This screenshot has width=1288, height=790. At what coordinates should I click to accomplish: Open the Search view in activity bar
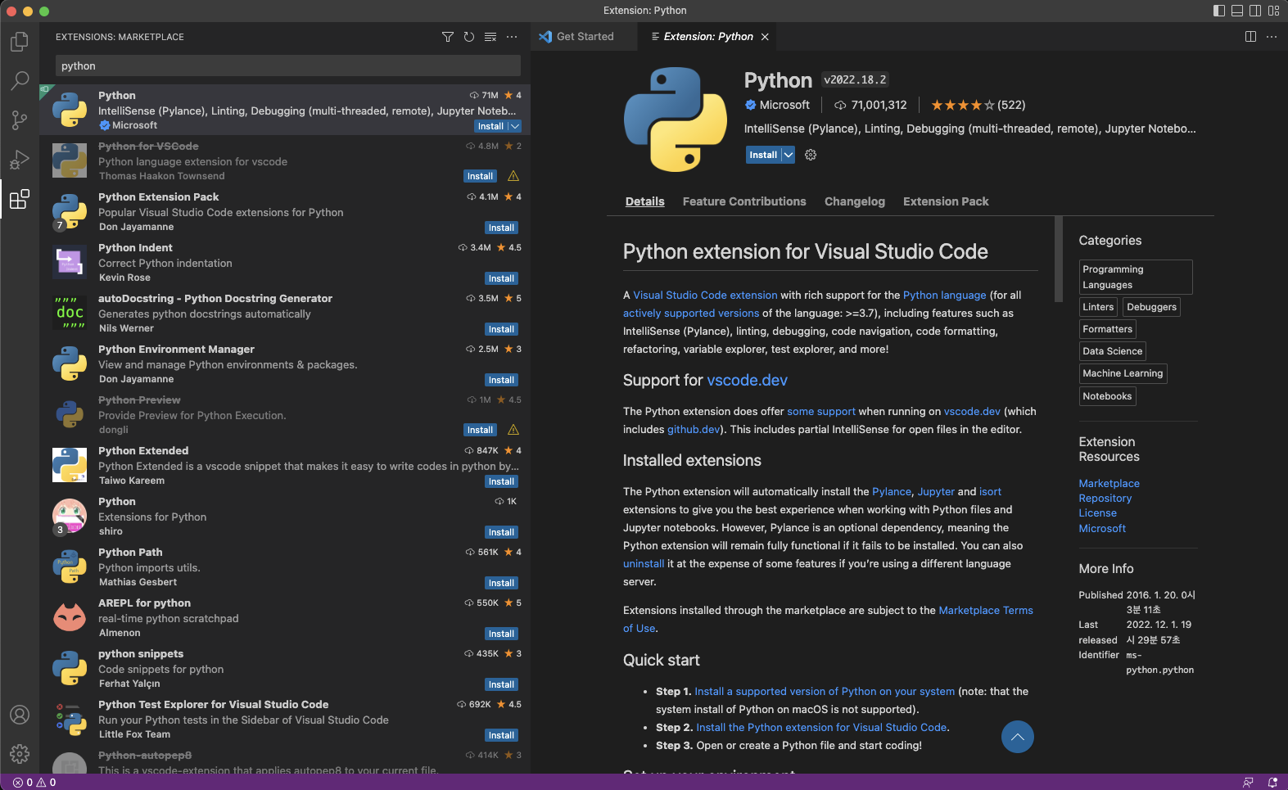(20, 80)
